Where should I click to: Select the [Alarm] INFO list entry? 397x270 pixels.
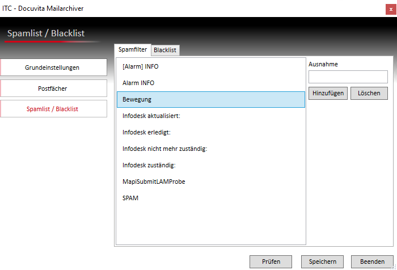140,66
